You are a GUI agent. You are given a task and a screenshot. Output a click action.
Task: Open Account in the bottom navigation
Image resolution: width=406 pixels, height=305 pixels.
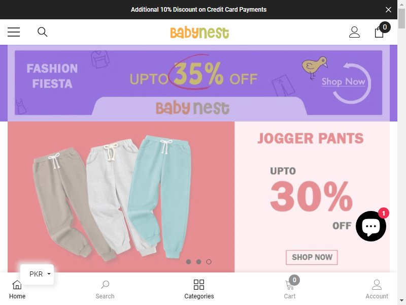pos(377,289)
